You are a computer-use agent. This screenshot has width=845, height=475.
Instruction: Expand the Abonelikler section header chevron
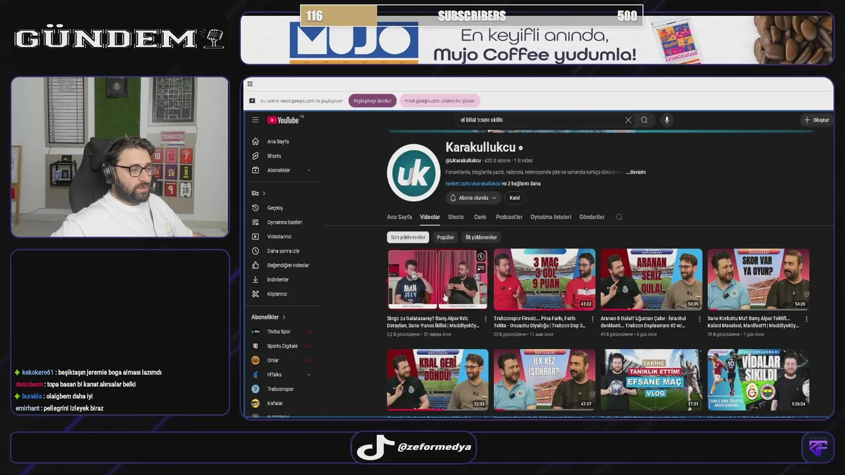[284, 317]
